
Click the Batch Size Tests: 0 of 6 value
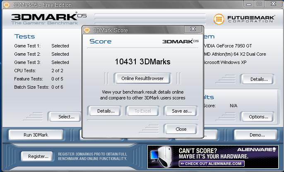57,87
